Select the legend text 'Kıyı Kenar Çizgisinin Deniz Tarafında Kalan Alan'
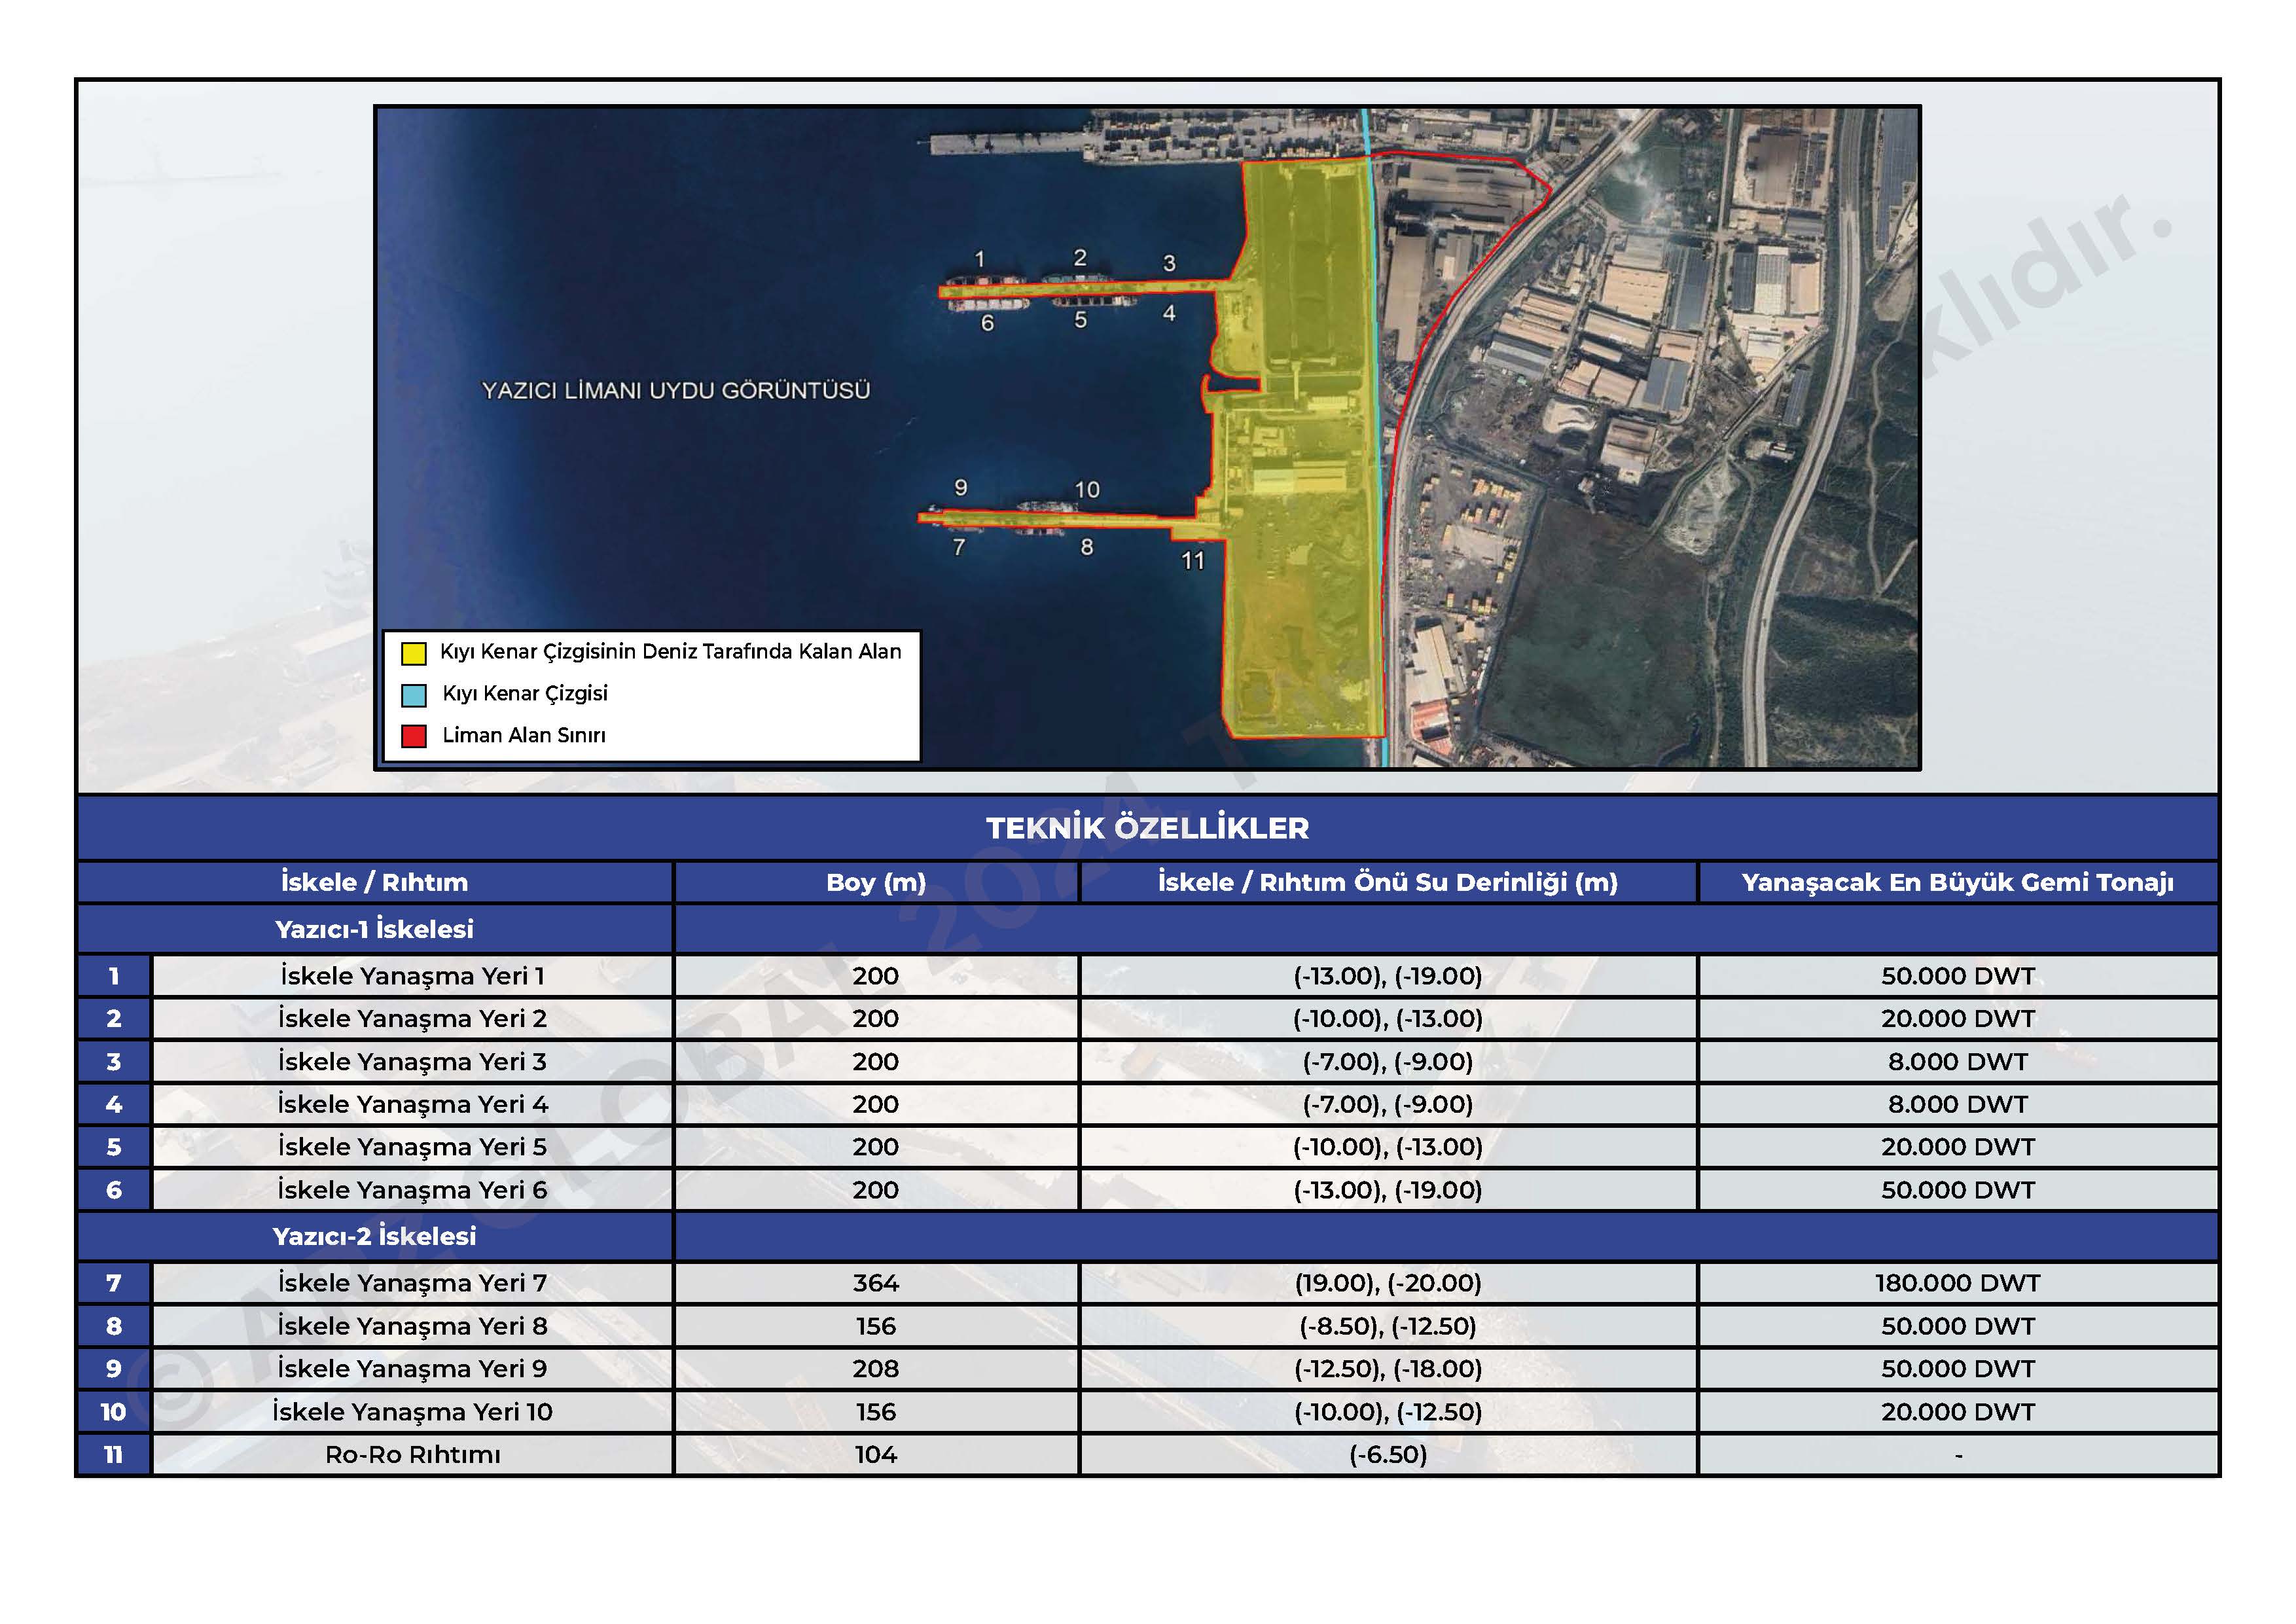Viewport: 2296px width, 1624px height. (x=670, y=652)
